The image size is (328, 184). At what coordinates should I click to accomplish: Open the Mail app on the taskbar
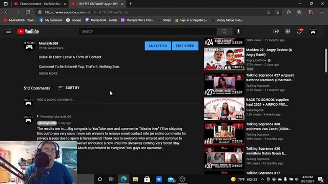click(x=171, y=179)
